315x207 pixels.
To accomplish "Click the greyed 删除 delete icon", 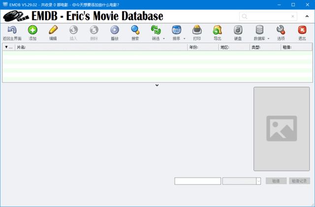I will (x=94, y=30).
